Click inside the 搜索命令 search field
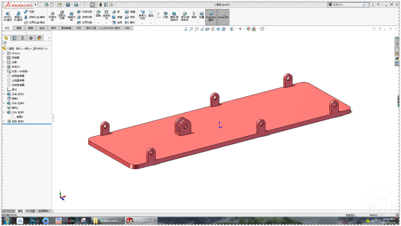This screenshot has height=226, width=401. pos(349,4)
